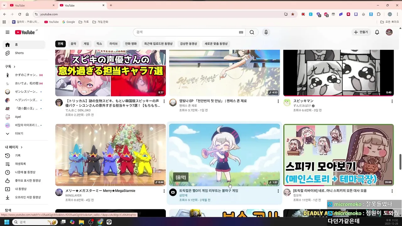Open 오프라인 저장 동영상 downloads

(24, 197)
